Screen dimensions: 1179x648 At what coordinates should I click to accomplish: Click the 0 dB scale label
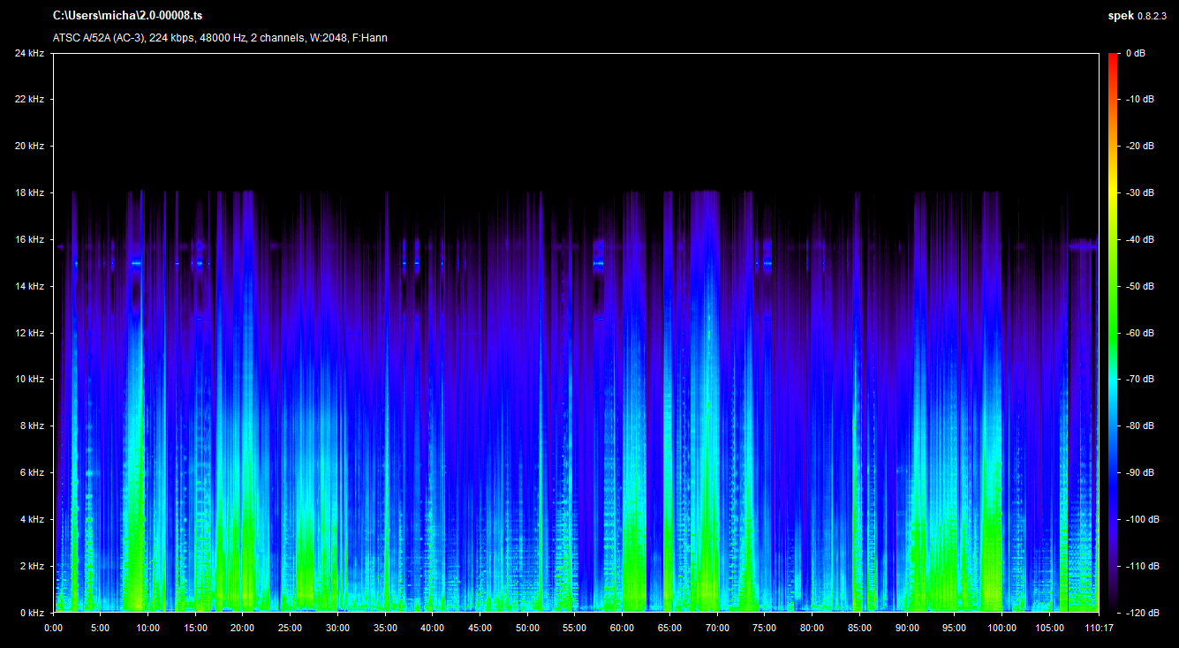pos(1135,53)
